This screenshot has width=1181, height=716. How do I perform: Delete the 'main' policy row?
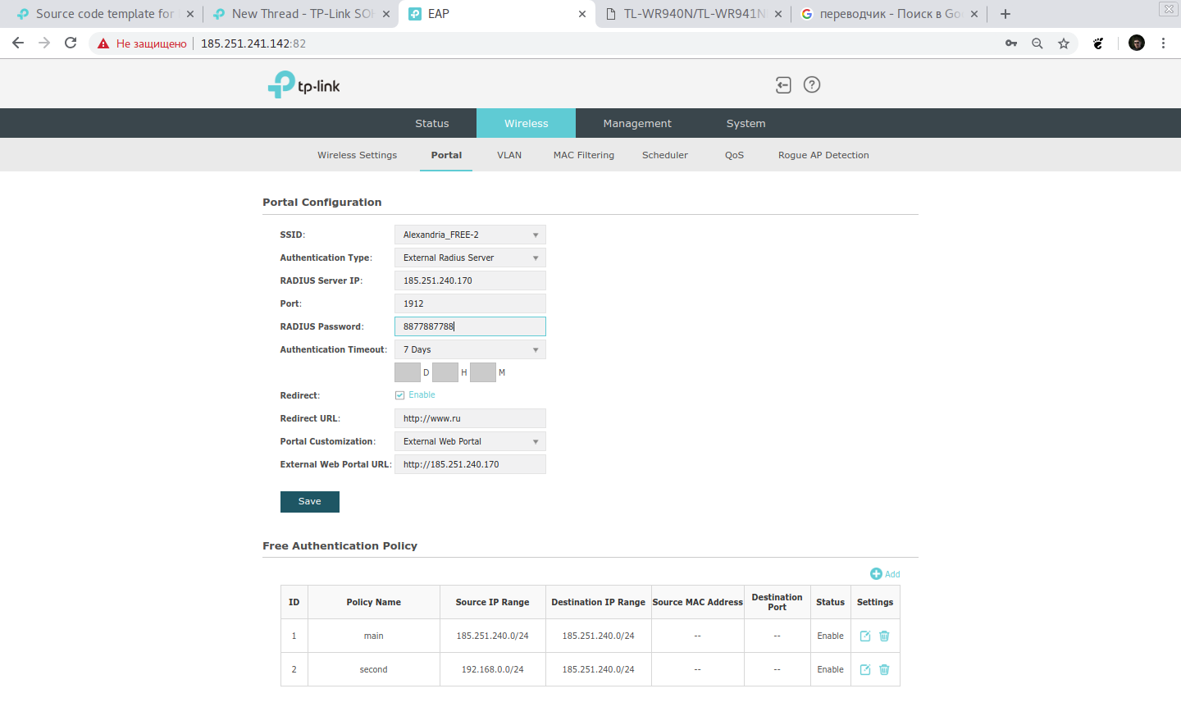coord(884,636)
